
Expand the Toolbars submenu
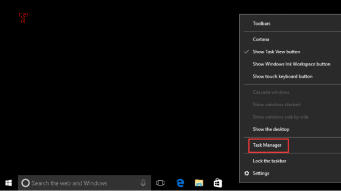(261, 23)
